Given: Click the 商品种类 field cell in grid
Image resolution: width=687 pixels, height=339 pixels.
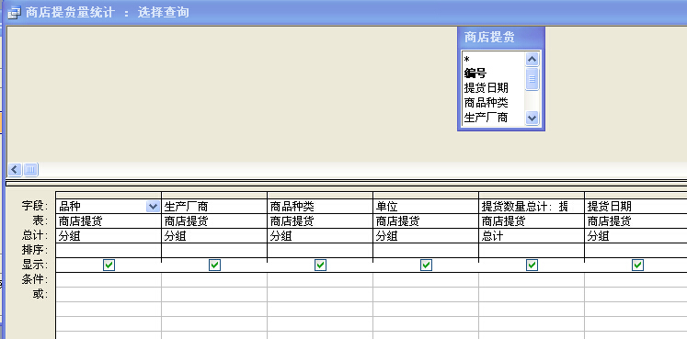Looking at the screenshot, I should coord(320,207).
